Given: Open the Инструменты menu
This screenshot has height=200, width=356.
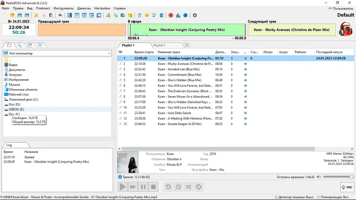Looking at the screenshot, I should 64,8.
